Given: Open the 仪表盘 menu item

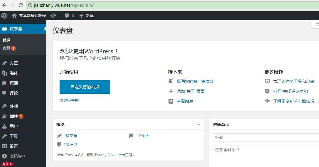Looking at the screenshot, I should tap(23, 29).
